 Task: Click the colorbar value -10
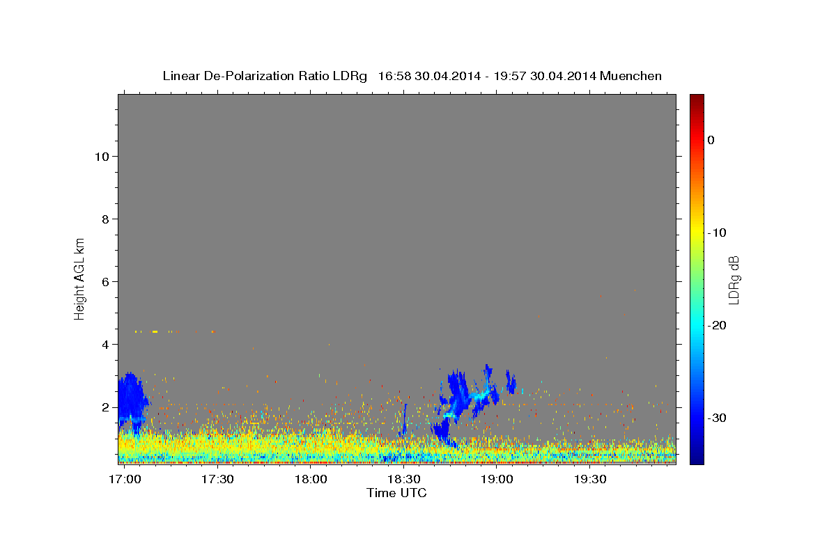(717, 233)
